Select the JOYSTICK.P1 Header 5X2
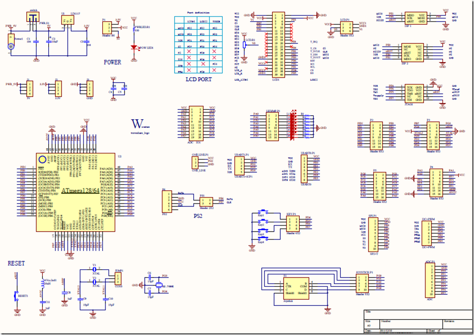Viewport: 474px width, 335px height. coord(363,283)
